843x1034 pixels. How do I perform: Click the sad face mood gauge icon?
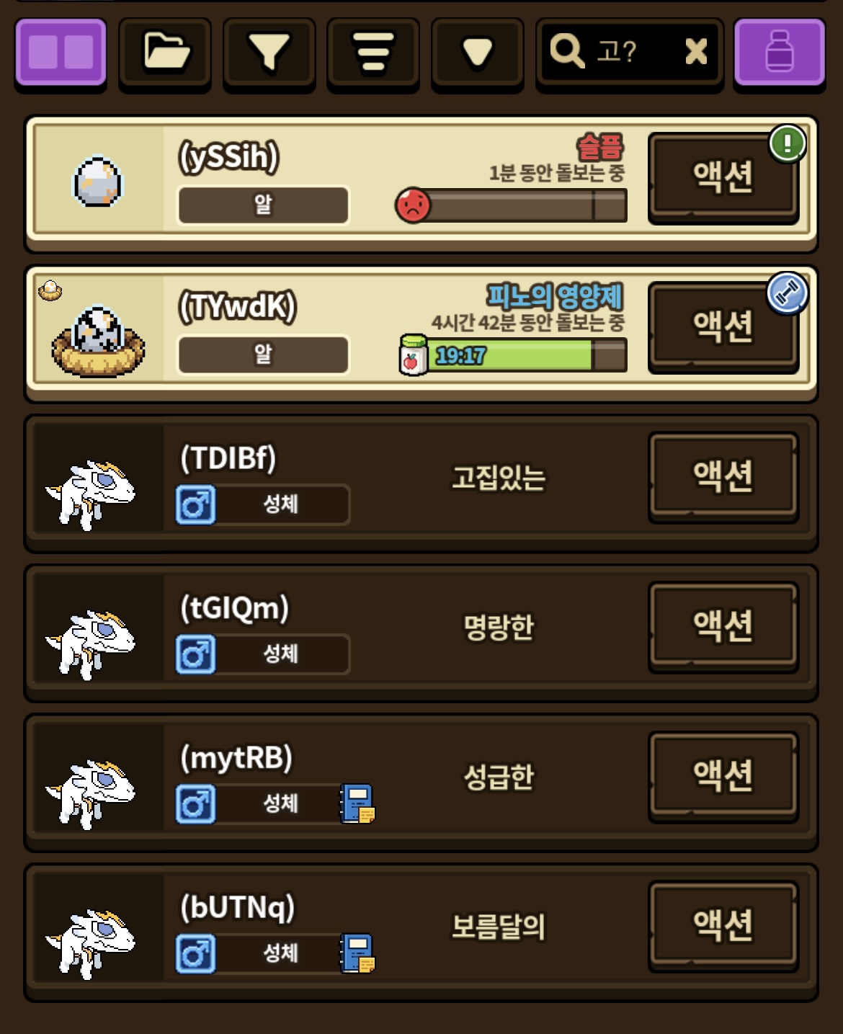click(414, 206)
